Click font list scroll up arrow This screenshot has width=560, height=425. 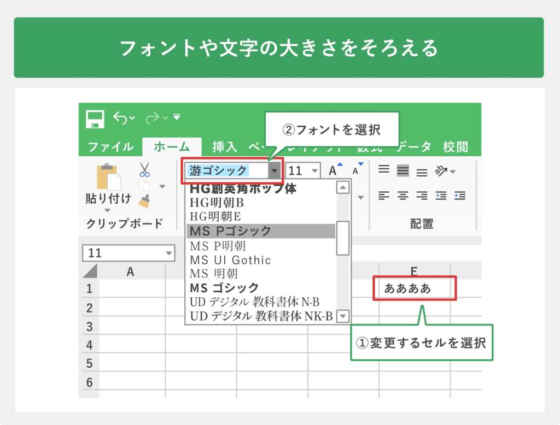coord(343,187)
